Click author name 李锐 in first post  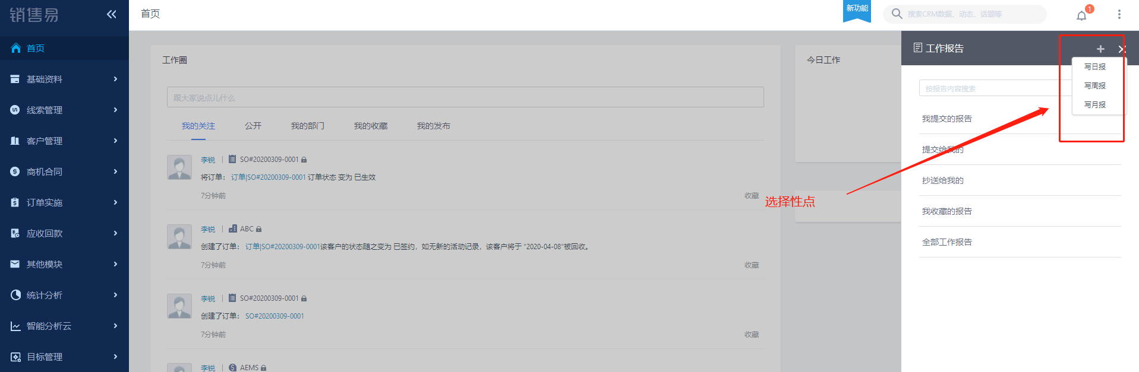click(208, 160)
